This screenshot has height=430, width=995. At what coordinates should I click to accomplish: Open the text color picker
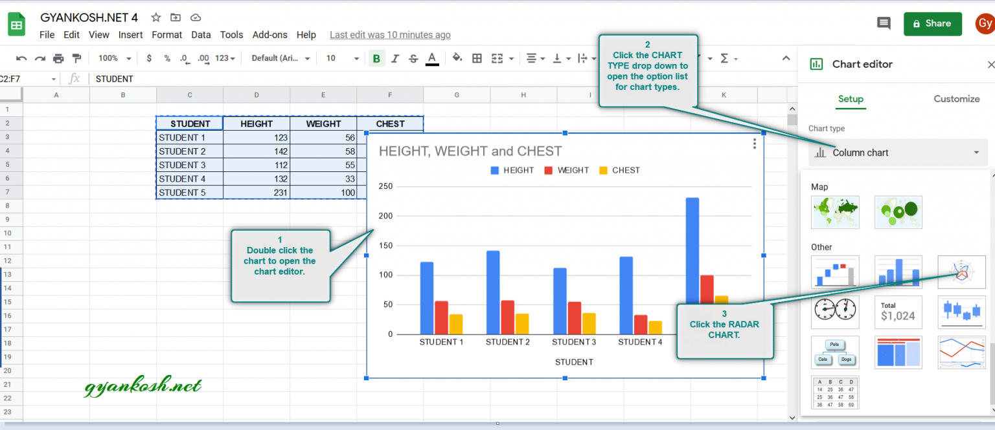pyautogui.click(x=432, y=58)
